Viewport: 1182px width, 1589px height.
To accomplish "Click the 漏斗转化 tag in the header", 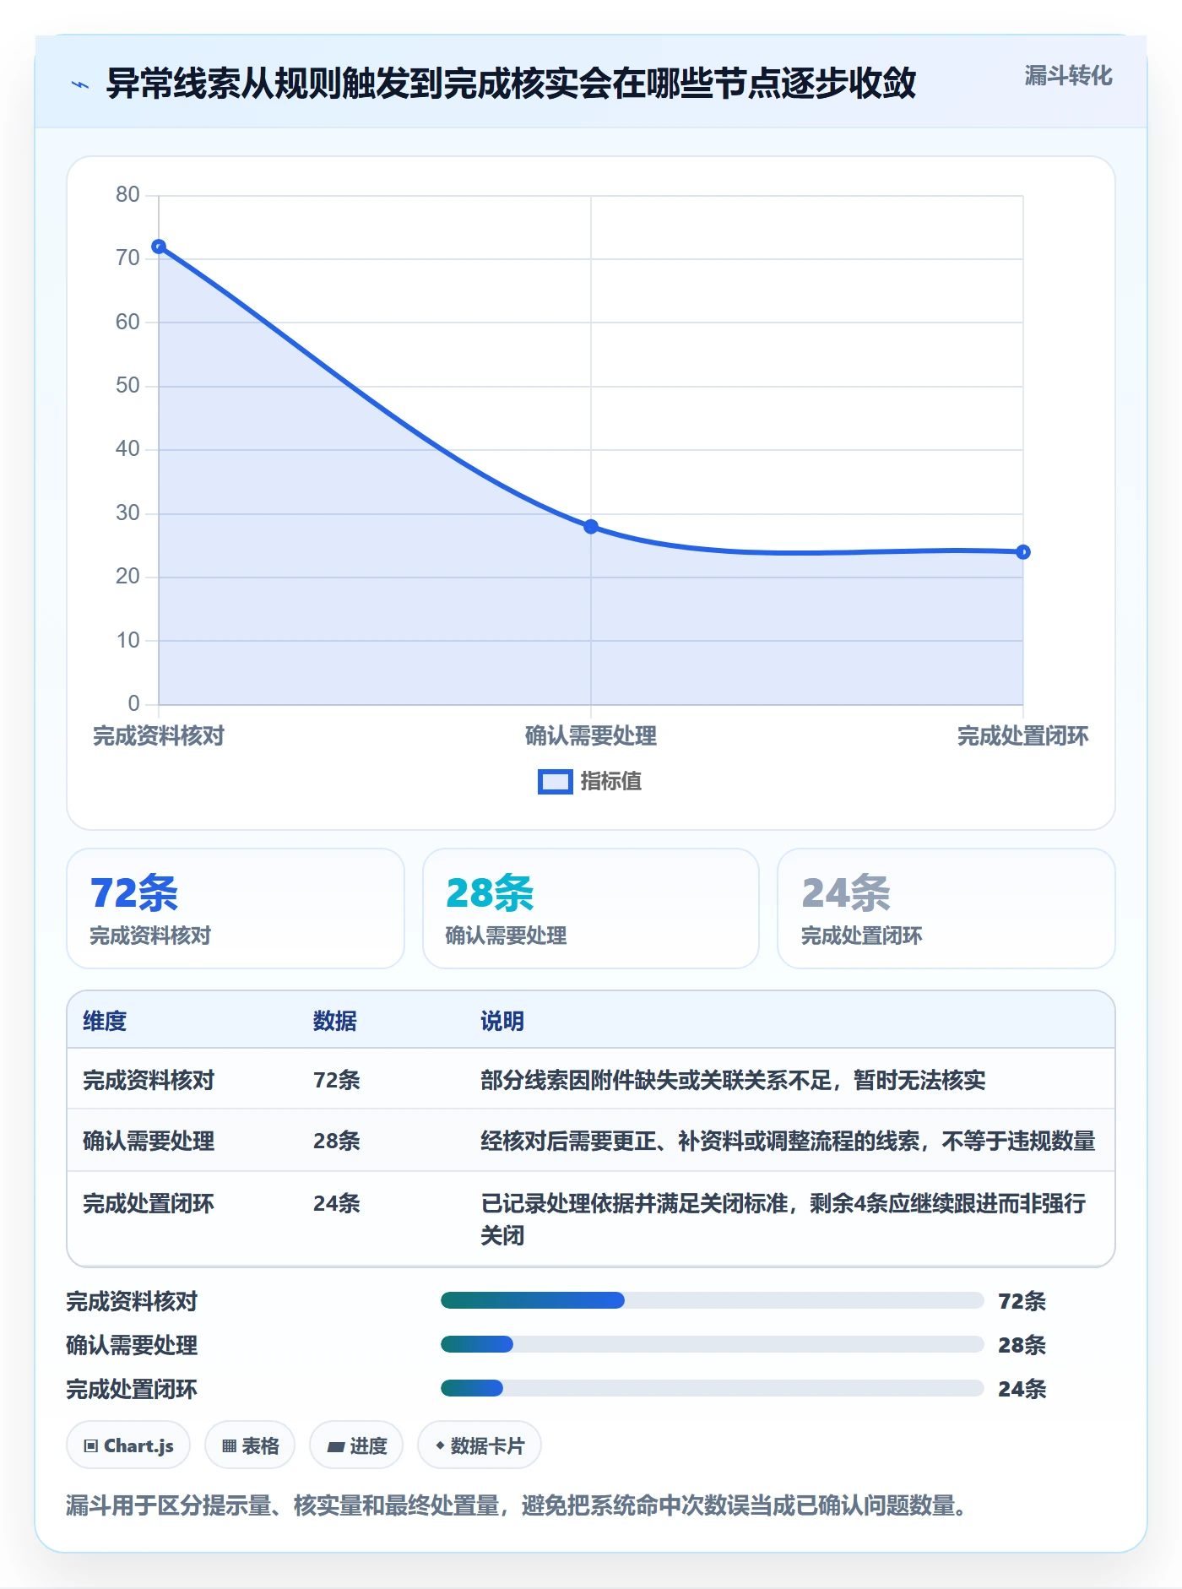I will pos(1068,76).
